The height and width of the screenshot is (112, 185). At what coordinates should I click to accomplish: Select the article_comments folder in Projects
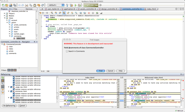[20, 25]
